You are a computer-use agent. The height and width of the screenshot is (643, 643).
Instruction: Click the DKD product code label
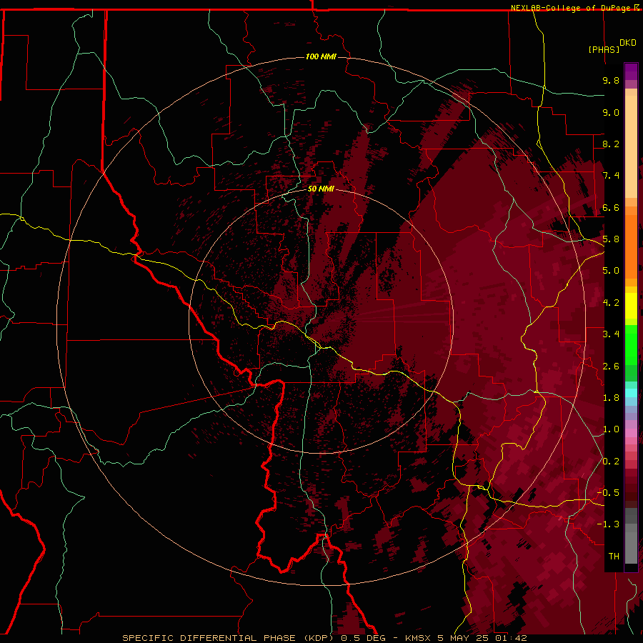pyautogui.click(x=628, y=43)
